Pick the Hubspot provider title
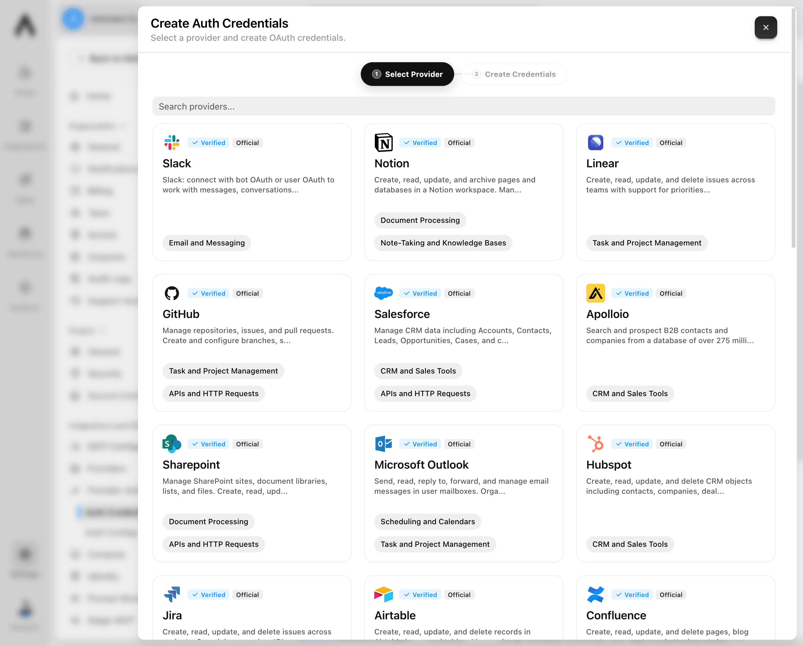The height and width of the screenshot is (646, 803). pos(608,465)
